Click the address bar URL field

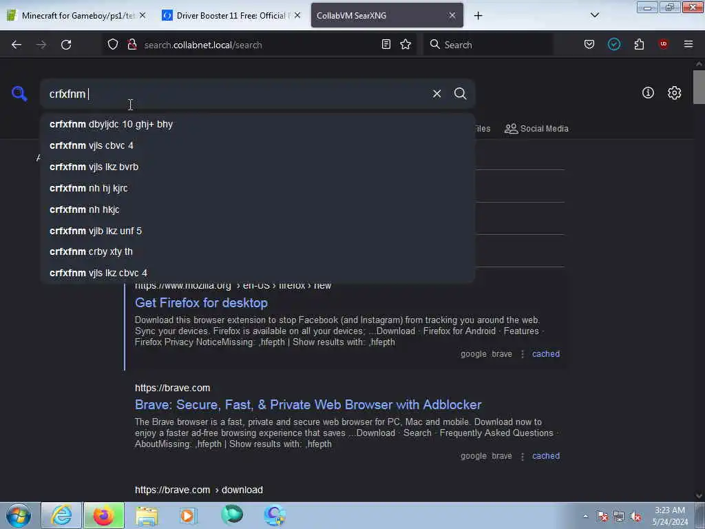pos(259,45)
